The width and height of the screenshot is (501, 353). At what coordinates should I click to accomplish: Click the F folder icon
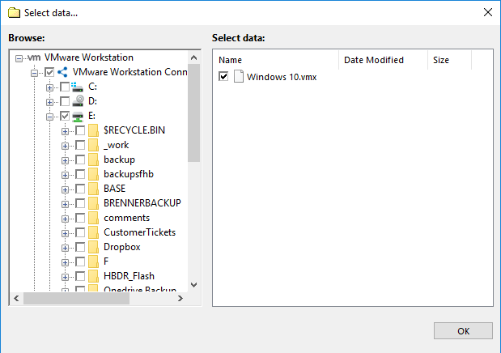tap(93, 262)
